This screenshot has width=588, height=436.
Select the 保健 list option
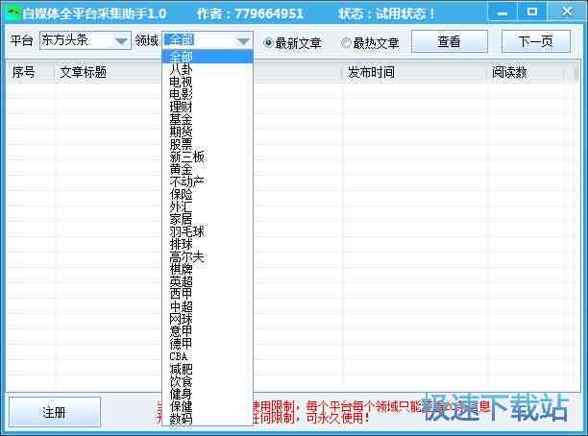(208, 406)
